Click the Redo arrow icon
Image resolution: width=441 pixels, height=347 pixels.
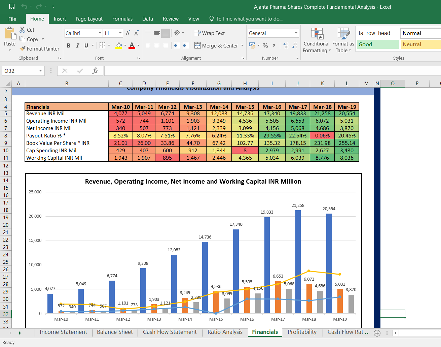(39, 6)
